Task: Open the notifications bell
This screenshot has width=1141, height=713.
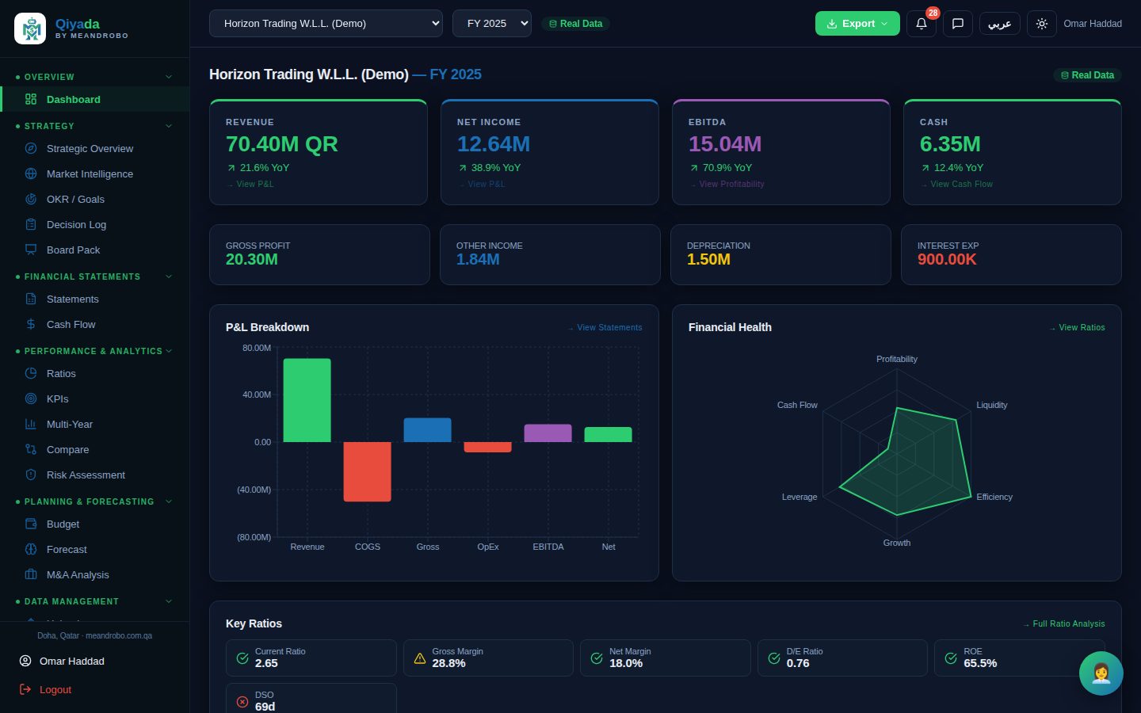Action: (x=921, y=24)
